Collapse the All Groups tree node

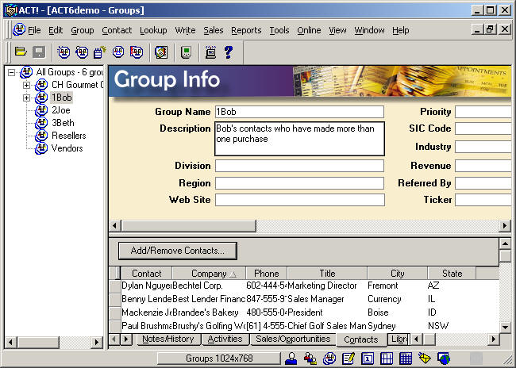[12, 72]
